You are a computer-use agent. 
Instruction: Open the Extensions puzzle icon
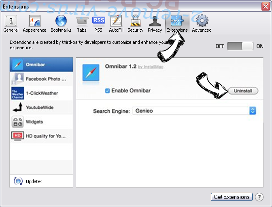[177, 21]
